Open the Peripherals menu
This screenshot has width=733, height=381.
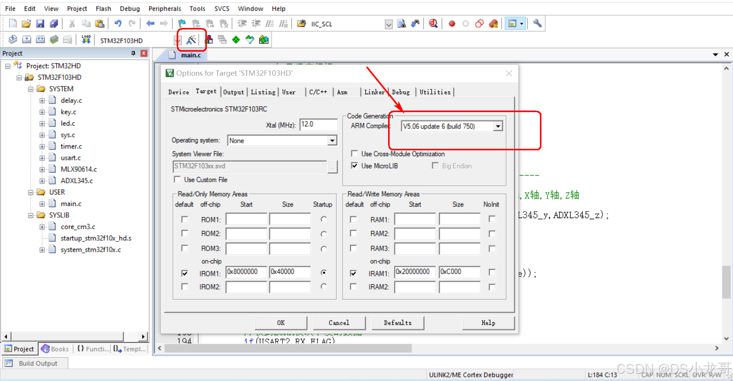coord(165,8)
